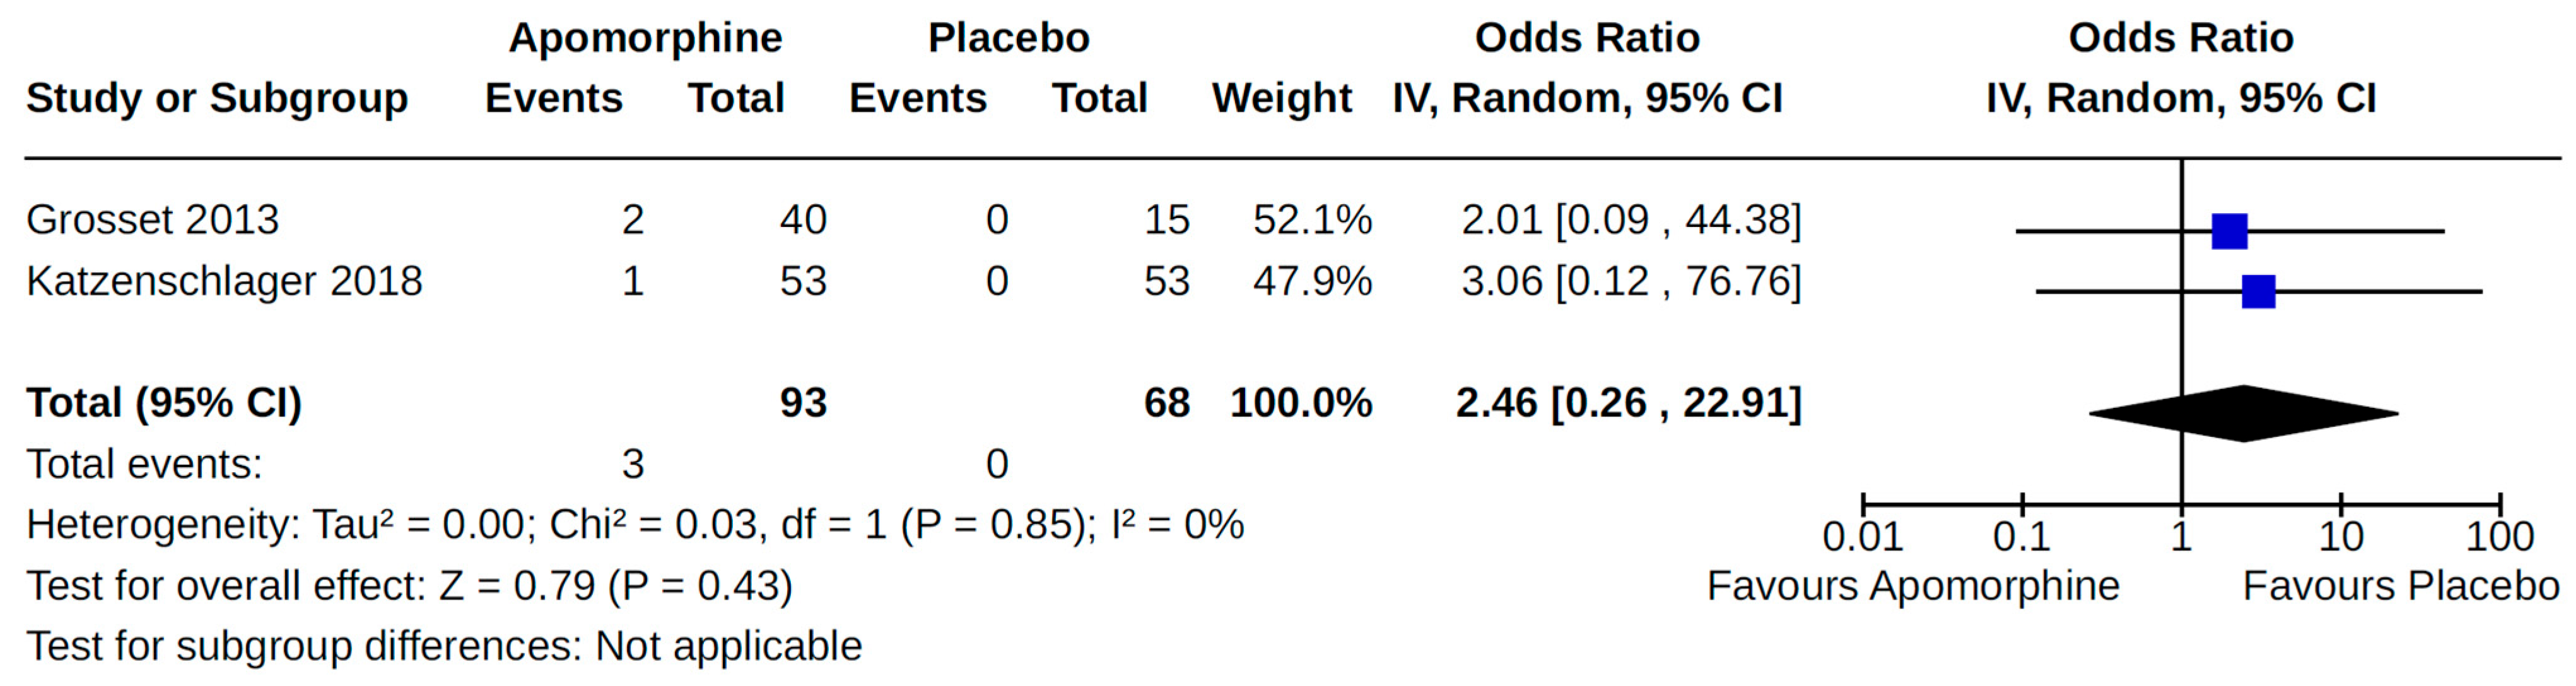Click the Study or Subgroup header
The height and width of the screenshot is (686, 2576).
pyautogui.click(x=217, y=98)
